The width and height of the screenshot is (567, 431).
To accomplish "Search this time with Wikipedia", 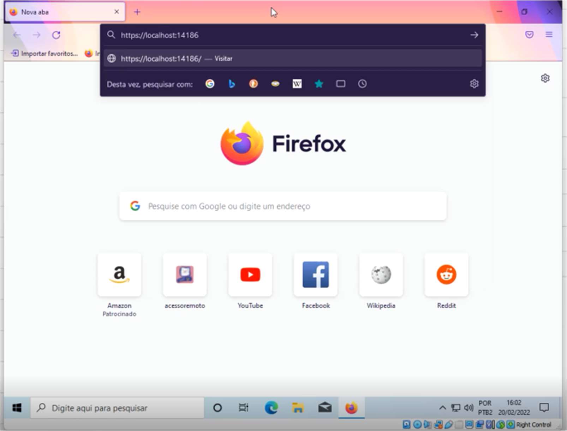I will coord(297,84).
